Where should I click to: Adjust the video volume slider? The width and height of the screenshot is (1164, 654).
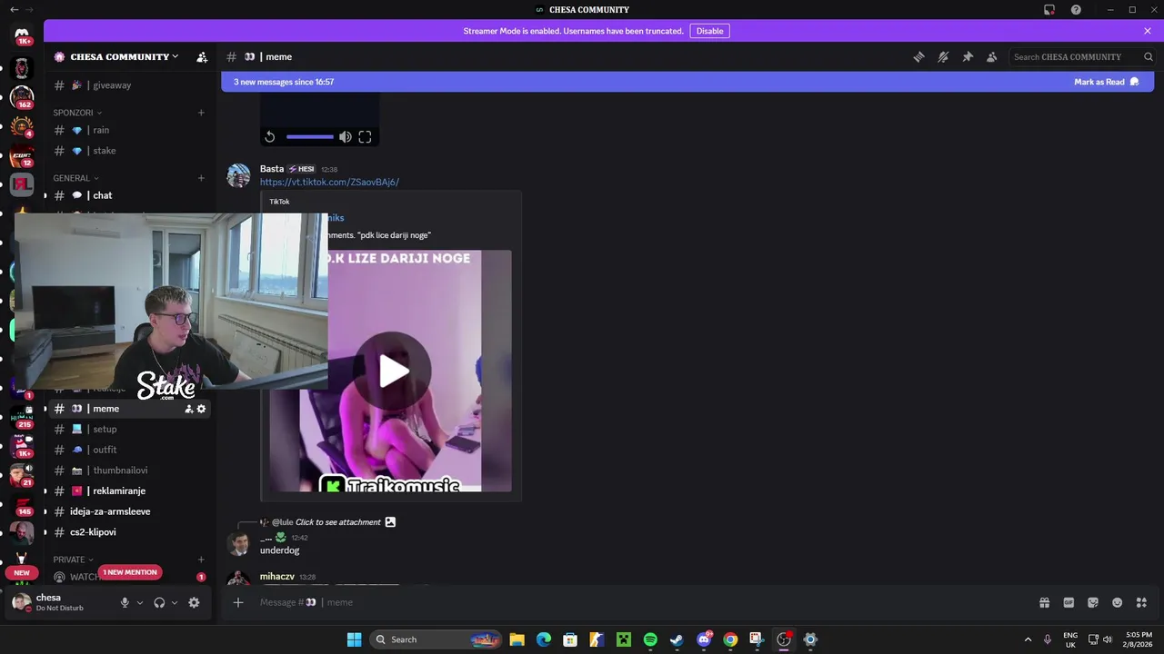point(309,137)
